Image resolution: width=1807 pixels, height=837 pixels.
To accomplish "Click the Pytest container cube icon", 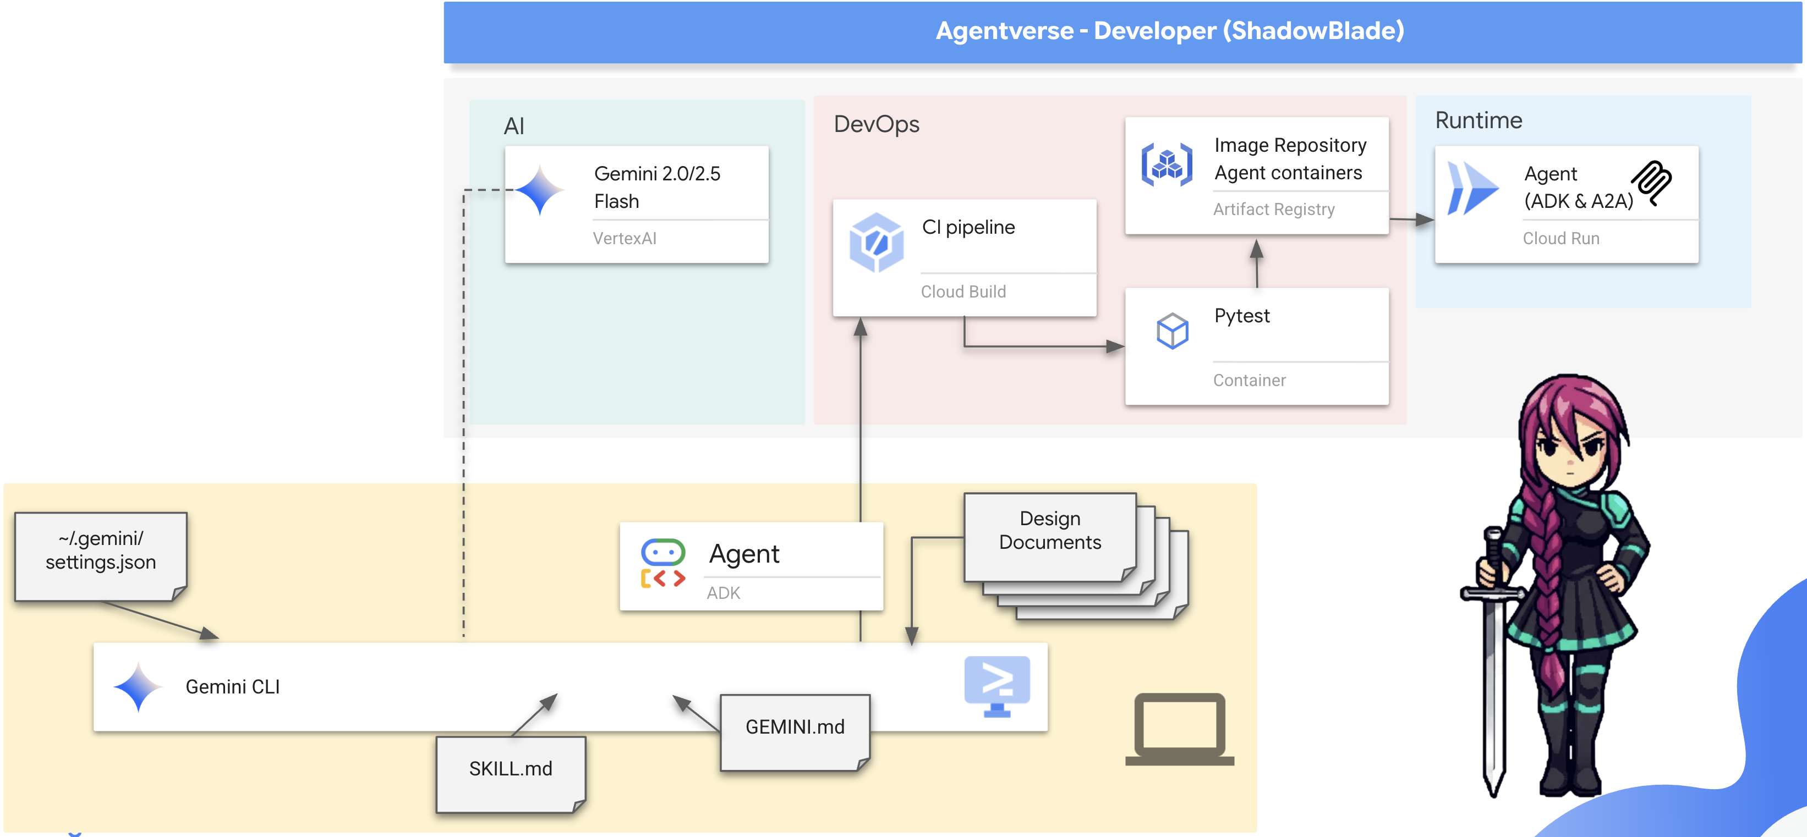I will click(x=1172, y=331).
